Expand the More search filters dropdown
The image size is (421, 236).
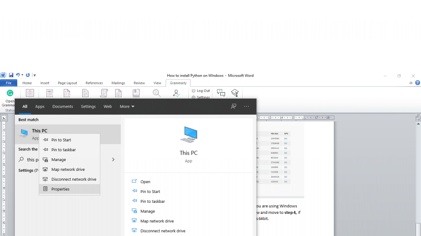tap(127, 107)
